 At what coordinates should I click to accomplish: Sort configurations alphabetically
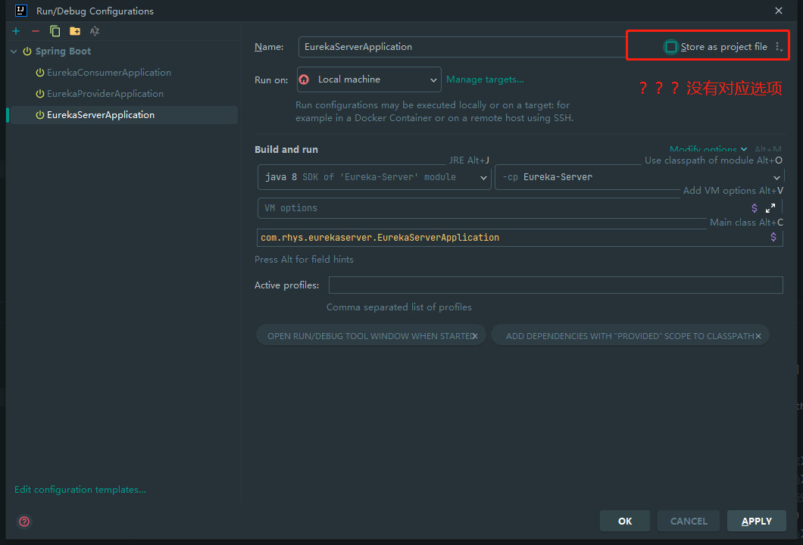pos(95,31)
